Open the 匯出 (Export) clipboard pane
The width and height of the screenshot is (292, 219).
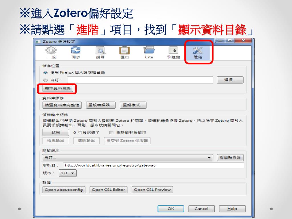[125, 52]
